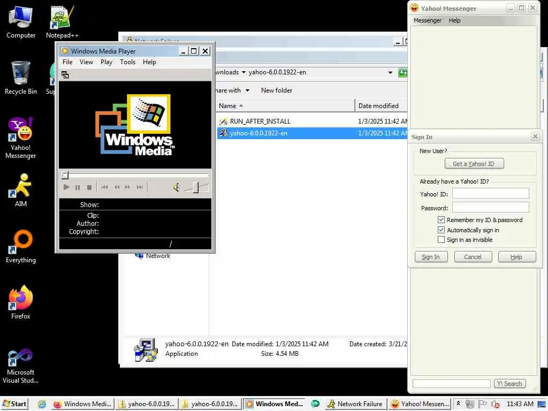Stop playback in Windows Media Player
The height and width of the screenshot is (411, 548).
[89, 187]
